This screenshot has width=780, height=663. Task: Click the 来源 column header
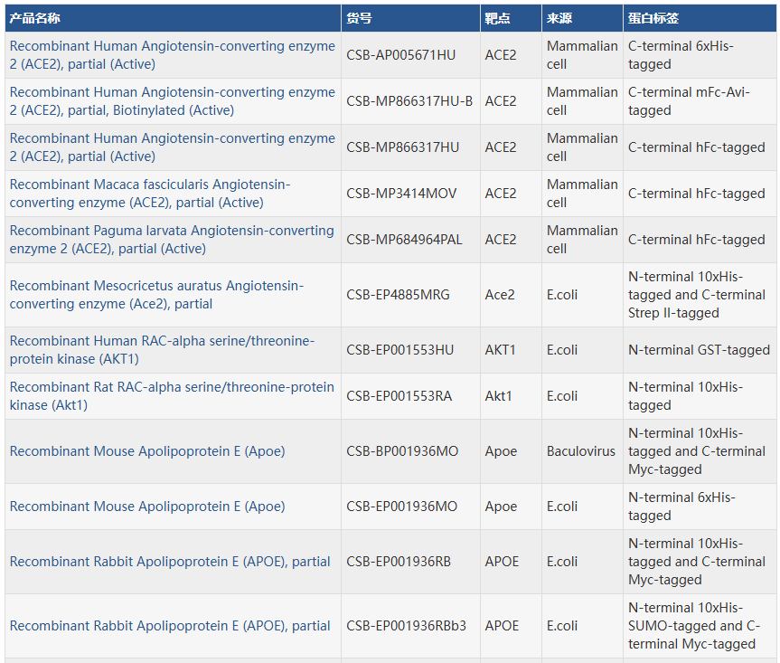click(559, 18)
